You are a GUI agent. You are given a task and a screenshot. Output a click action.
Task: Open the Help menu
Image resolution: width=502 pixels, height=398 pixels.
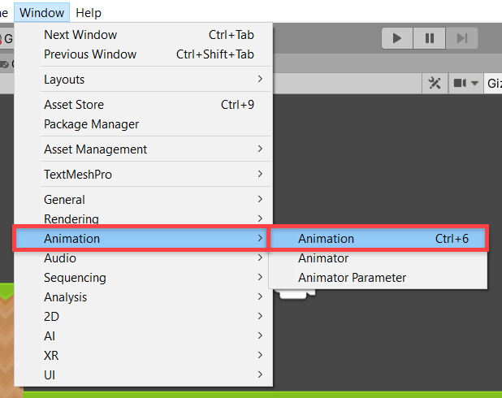pos(89,13)
